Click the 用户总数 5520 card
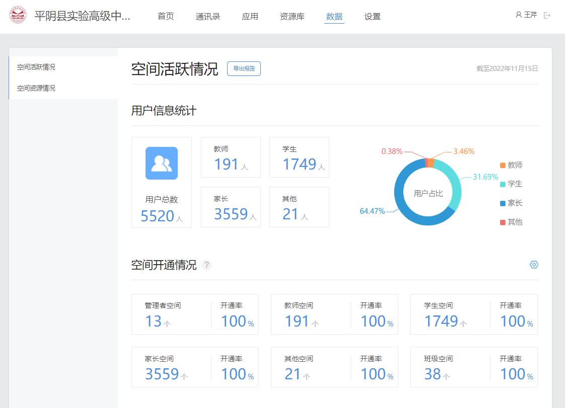The height and width of the screenshot is (408, 565). click(162, 182)
